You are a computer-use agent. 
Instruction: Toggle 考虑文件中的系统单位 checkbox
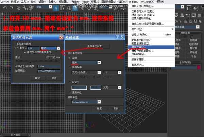click(25, 52)
